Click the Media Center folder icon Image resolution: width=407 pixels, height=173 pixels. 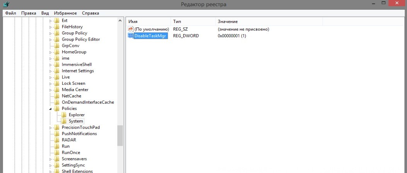click(57, 90)
